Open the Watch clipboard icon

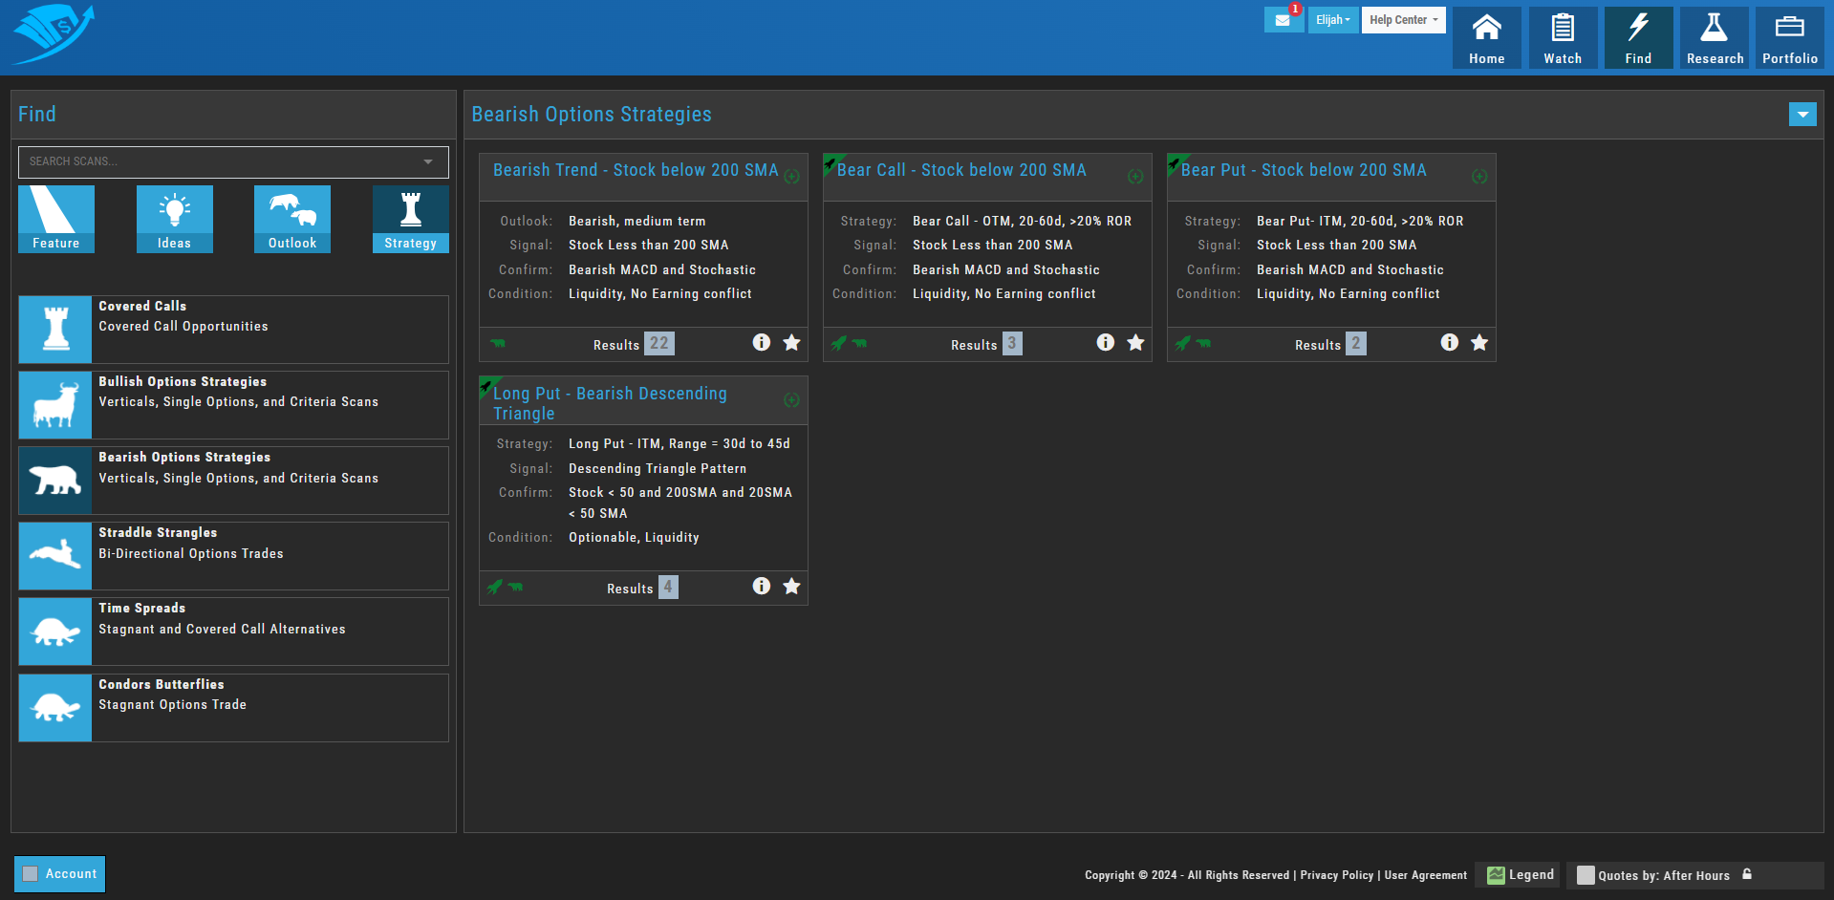[1563, 38]
